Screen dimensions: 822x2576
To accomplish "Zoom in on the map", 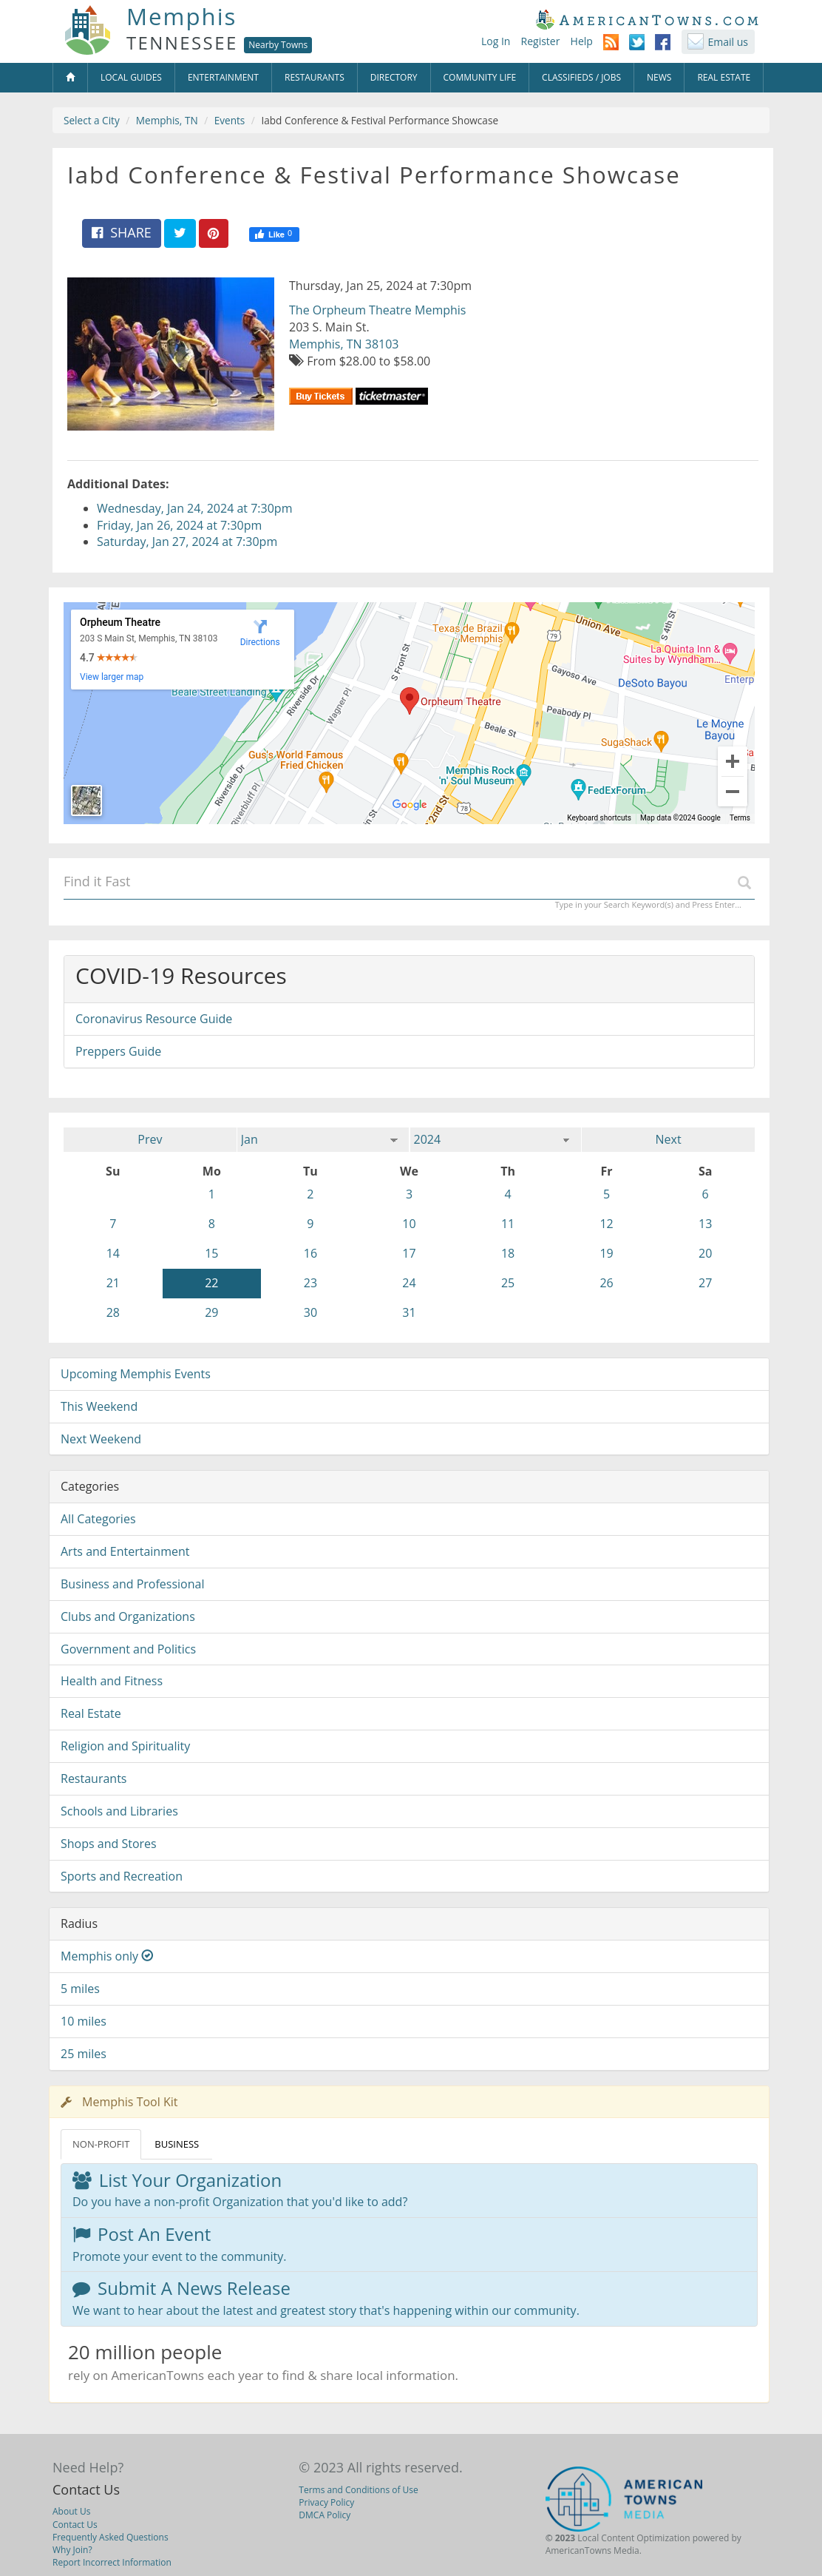I will coord(732,762).
